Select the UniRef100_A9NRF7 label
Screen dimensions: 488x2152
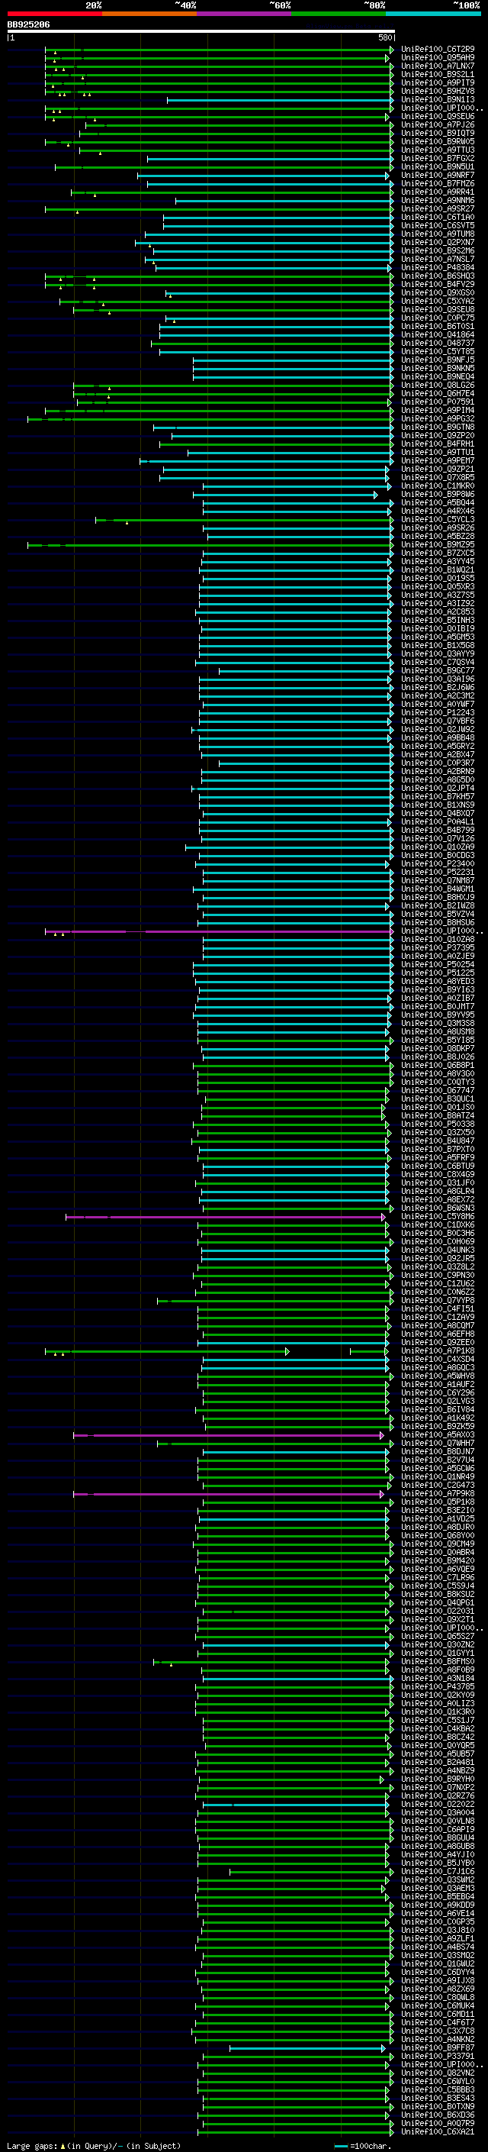pyautogui.click(x=438, y=176)
